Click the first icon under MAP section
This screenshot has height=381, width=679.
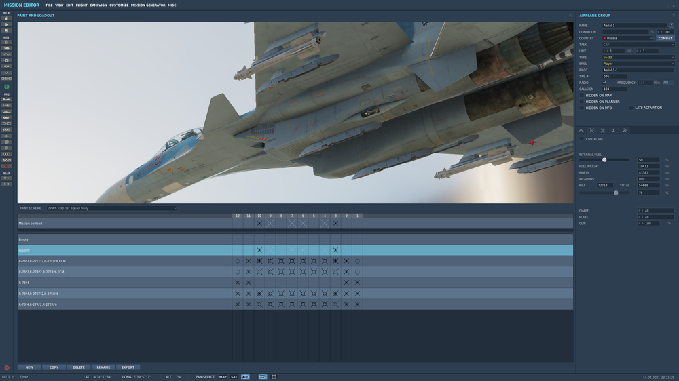click(7, 178)
